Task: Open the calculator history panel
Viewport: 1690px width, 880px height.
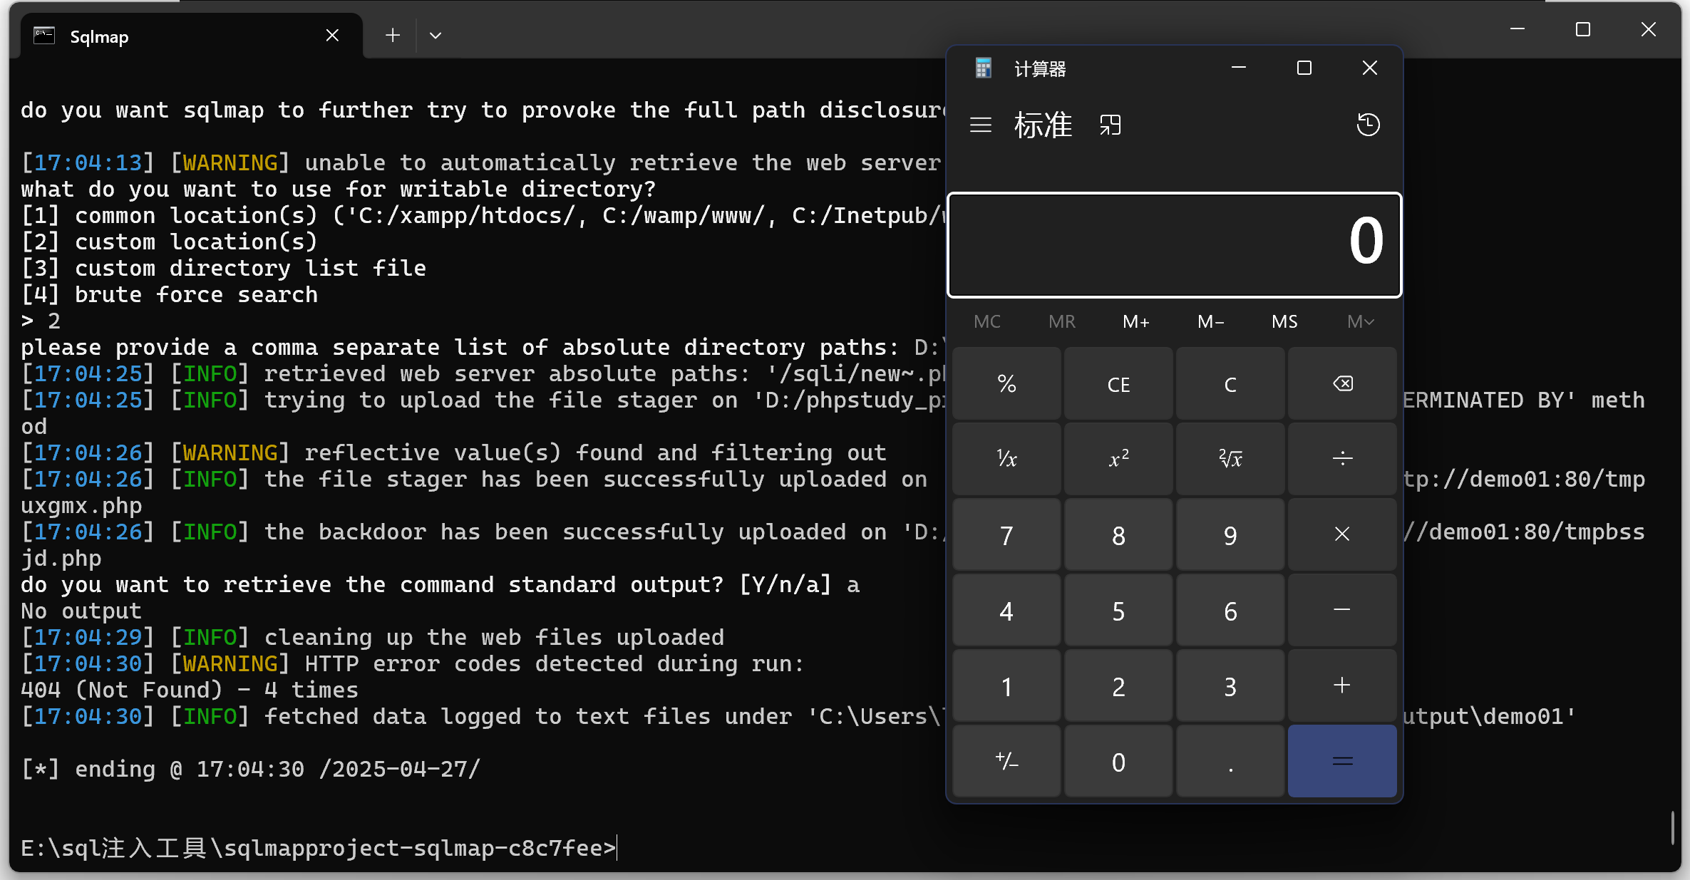Action: tap(1368, 125)
